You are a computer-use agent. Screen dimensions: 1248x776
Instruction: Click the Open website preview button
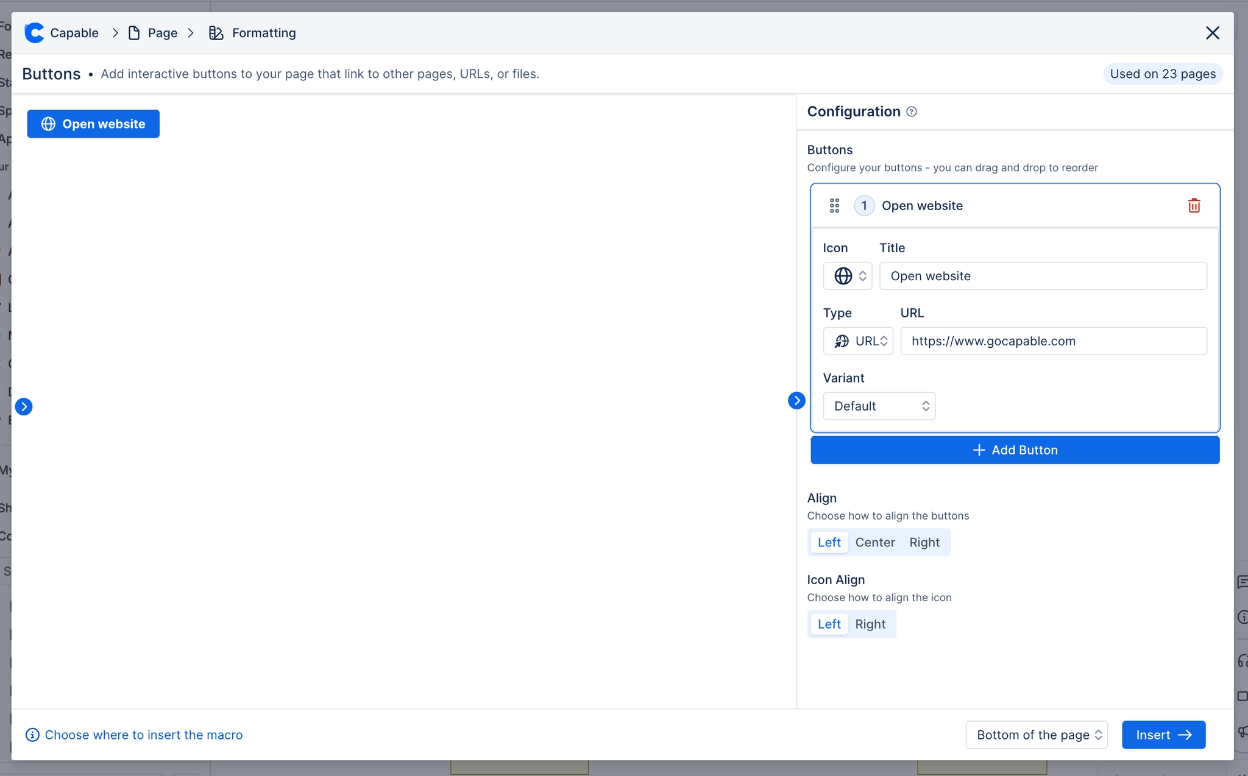click(x=93, y=124)
